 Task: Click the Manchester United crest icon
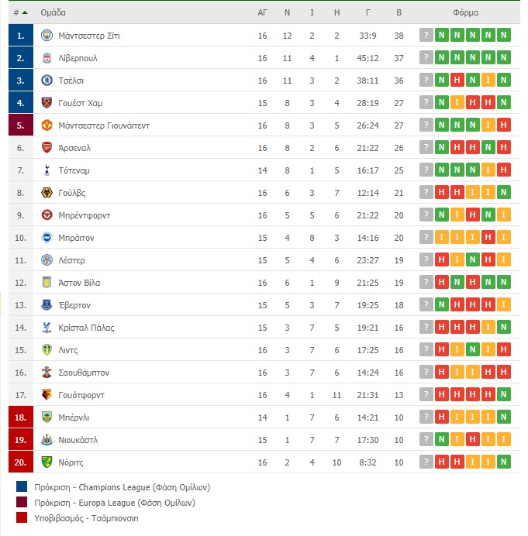coord(47,125)
